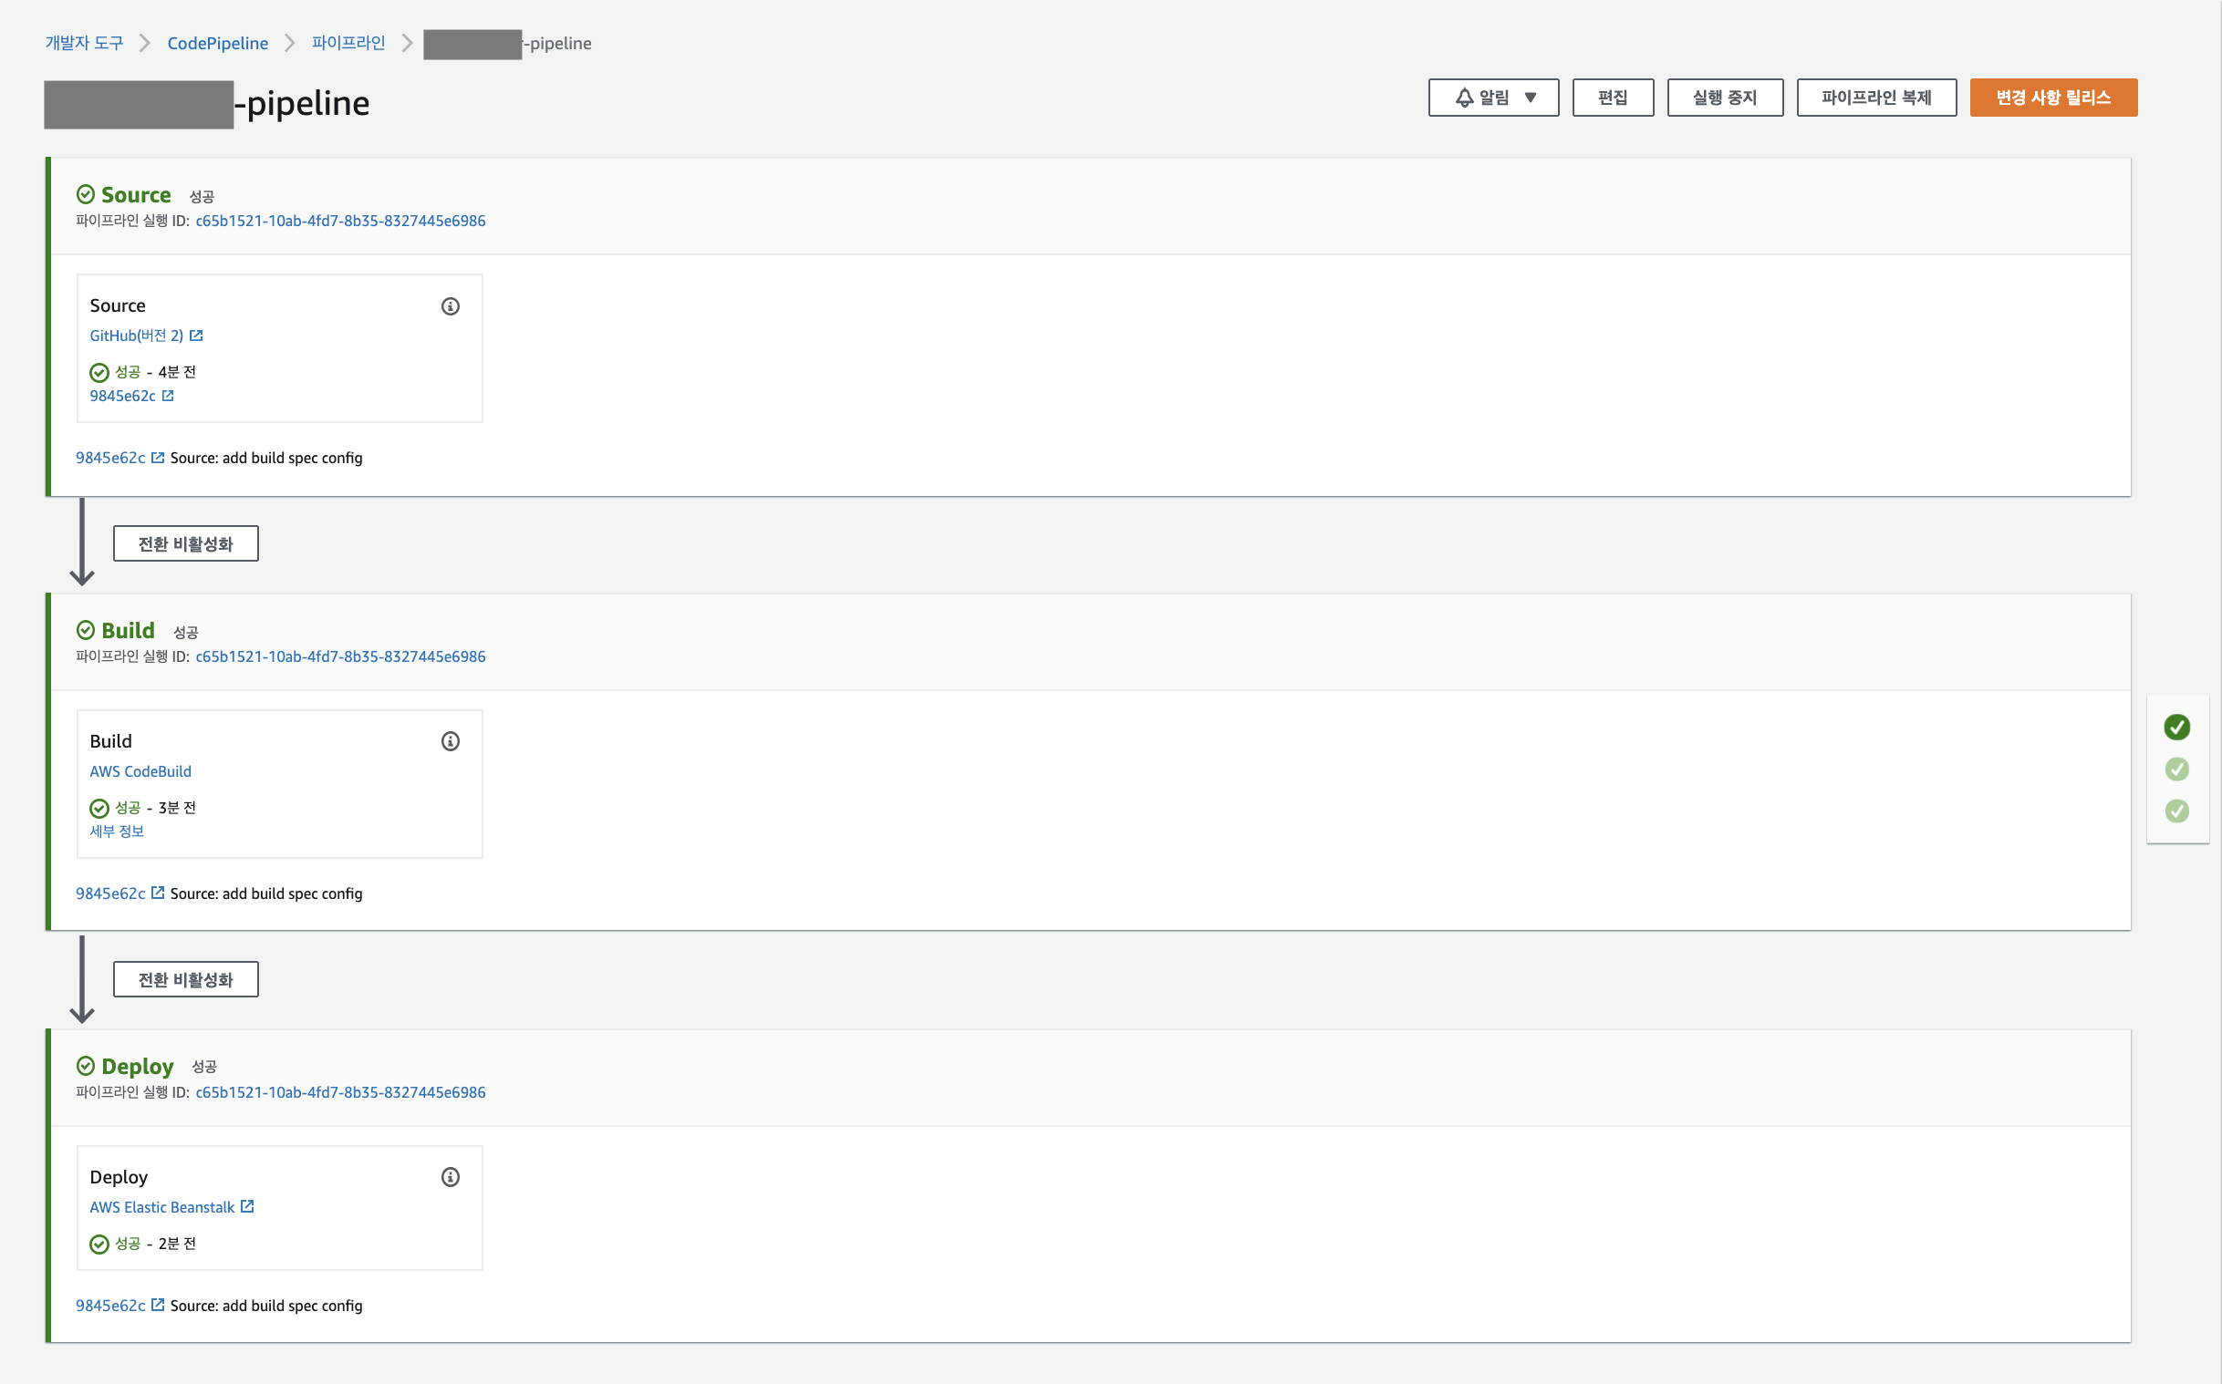
Task: Click info icon in Source action card
Action: tap(451, 305)
